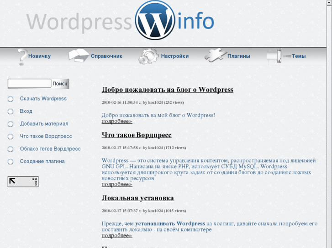332x248 pixels.
Task: Click excerpt starting Прежде, чем устанавливать Wordpress
Action: pos(210,227)
